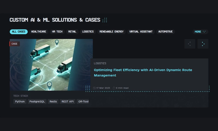Click the red CASE badge on image
Viewport: 218px width, 131px height.
click(x=15, y=44)
